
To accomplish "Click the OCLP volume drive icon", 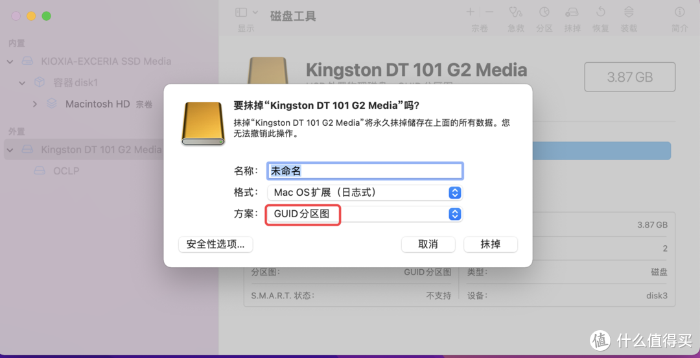I will (40, 171).
